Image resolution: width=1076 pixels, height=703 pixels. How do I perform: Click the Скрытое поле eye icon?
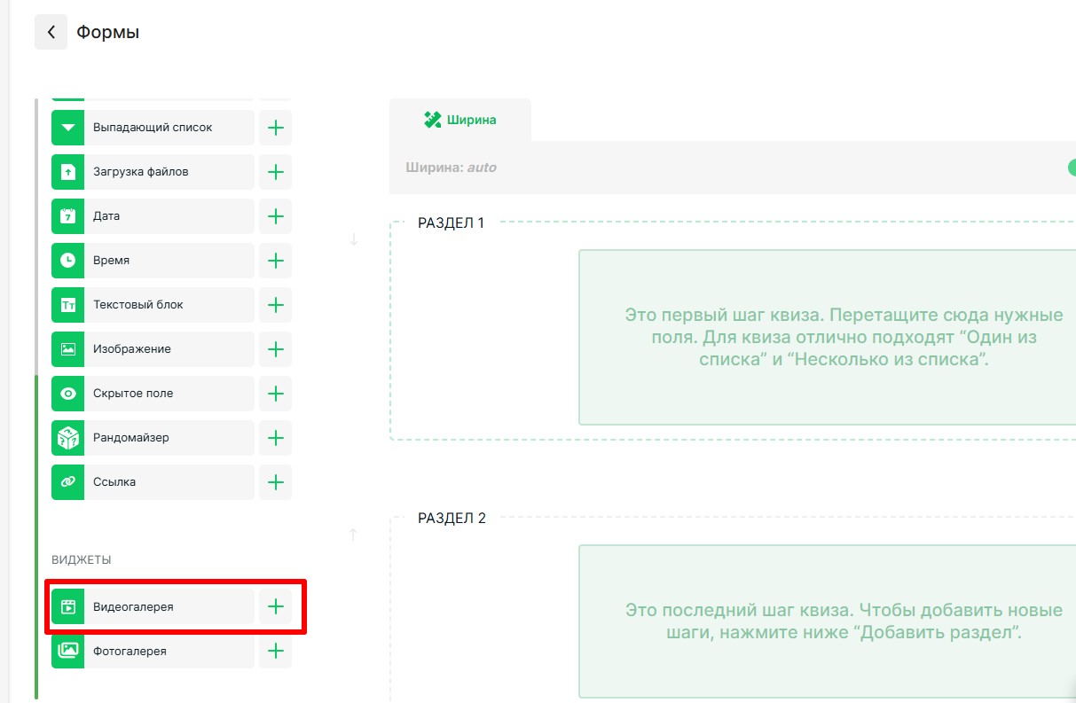click(x=67, y=394)
